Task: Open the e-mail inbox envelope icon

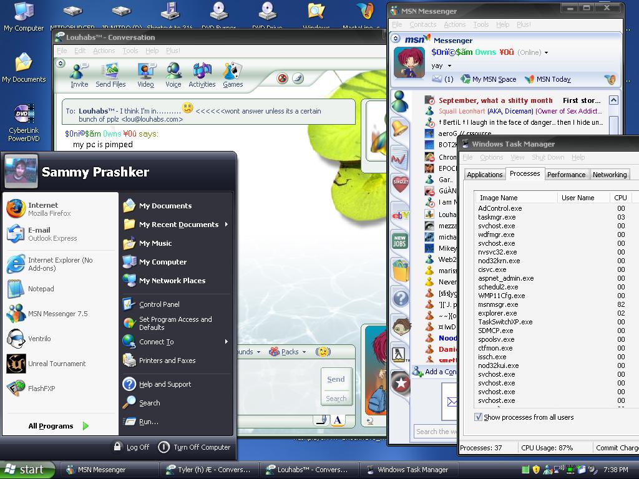Action: [437, 79]
